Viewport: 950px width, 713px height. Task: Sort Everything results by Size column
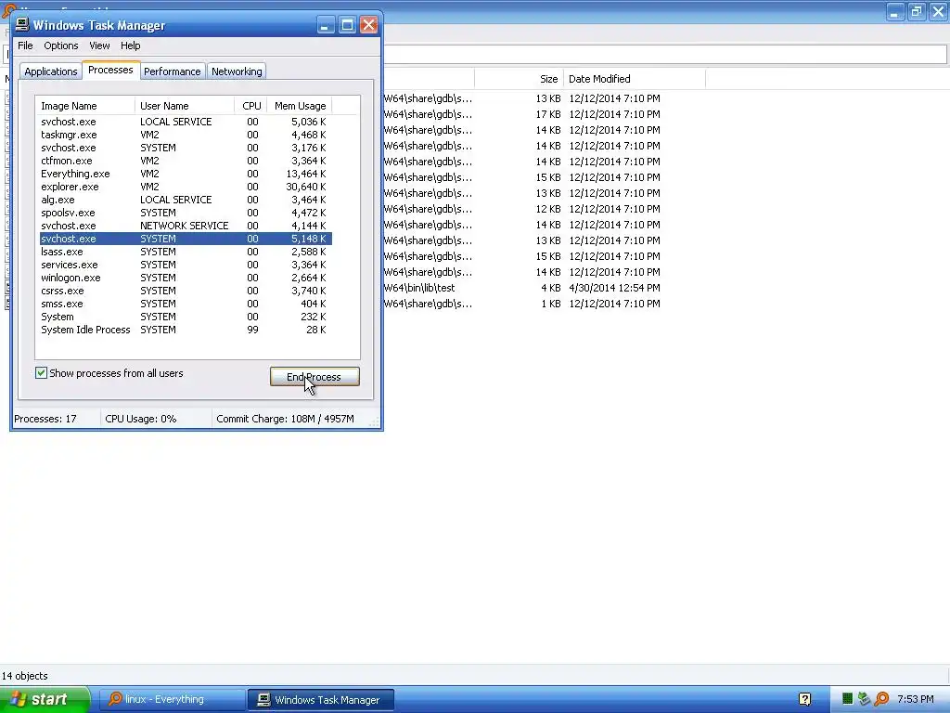pyautogui.click(x=520, y=79)
